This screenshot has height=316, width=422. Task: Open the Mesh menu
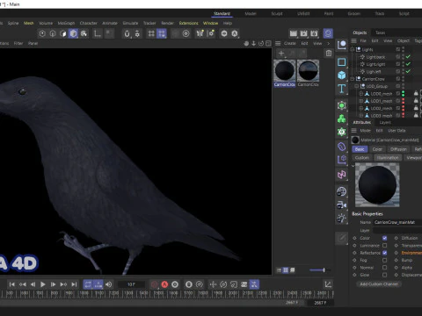(28, 23)
